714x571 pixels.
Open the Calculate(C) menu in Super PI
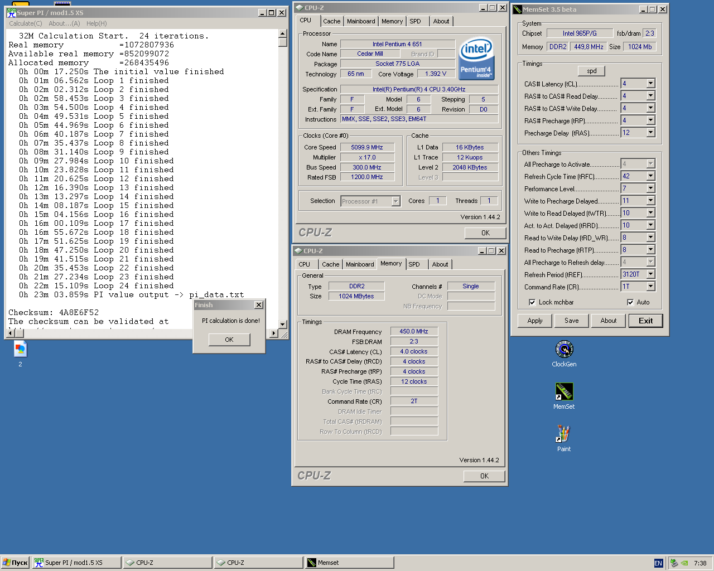click(x=25, y=23)
